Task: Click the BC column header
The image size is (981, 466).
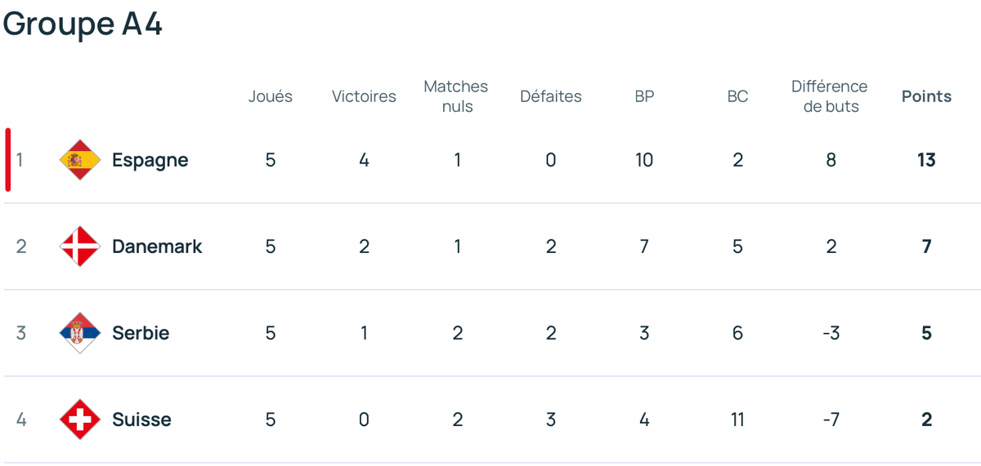Action: pos(737,96)
